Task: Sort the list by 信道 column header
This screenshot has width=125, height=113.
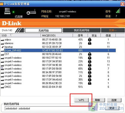Action: tap(108, 35)
